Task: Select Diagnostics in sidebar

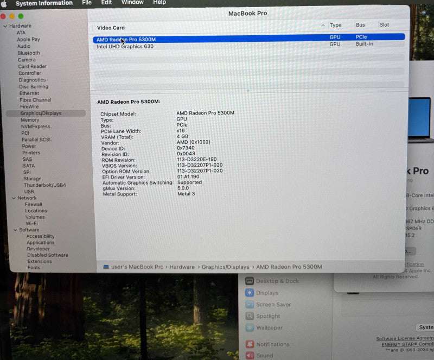Action: click(x=32, y=80)
